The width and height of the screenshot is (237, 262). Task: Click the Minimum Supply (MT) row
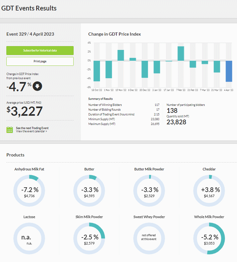tap(124, 119)
